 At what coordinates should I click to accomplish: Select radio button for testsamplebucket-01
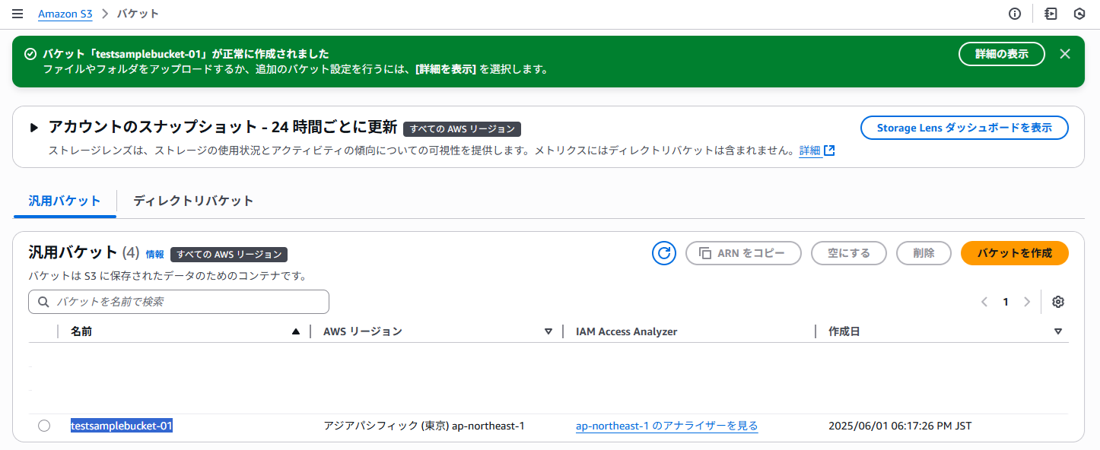coord(44,426)
